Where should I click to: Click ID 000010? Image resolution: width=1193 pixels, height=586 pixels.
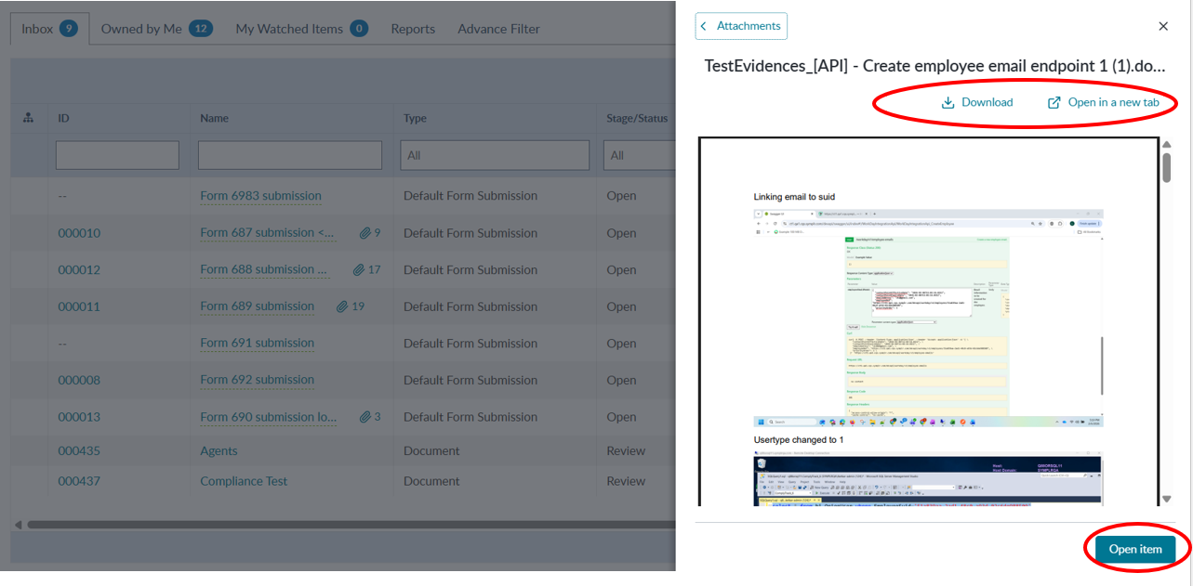(x=79, y=233)
